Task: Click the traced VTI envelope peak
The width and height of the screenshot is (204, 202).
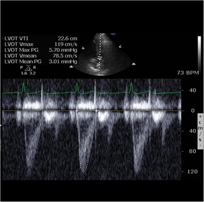Action: click(83, 171)
